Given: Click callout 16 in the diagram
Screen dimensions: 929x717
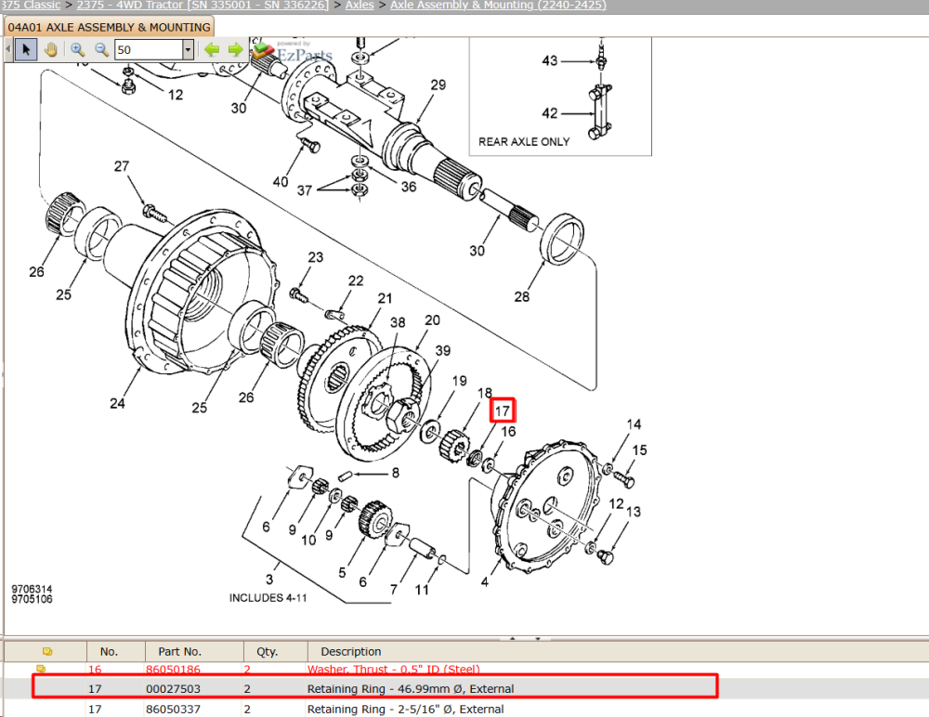Looking at the screenshot, I should [x=508, y=431].
